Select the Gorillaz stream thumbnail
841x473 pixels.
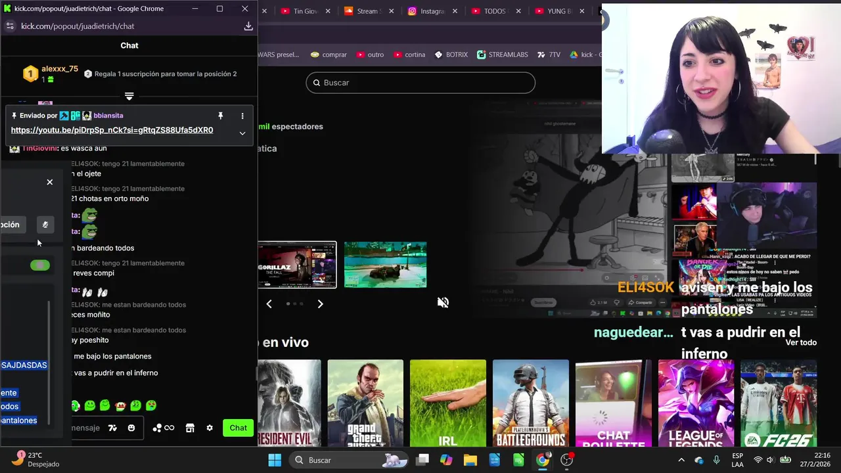tap(297, 265)
